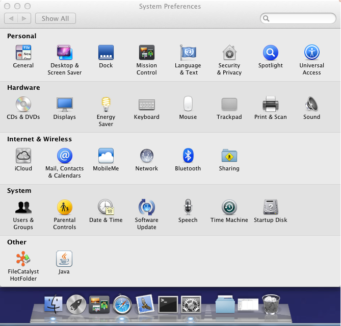341x326 pixels.
Task: Open Software Update preferences
Action: click(147, 208)
